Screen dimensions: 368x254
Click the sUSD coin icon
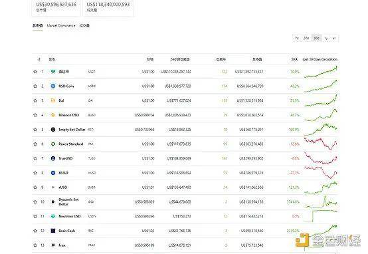click(53, 188)
